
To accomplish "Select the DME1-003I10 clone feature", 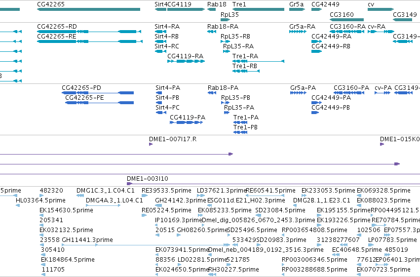I will [x=273, y=184].
